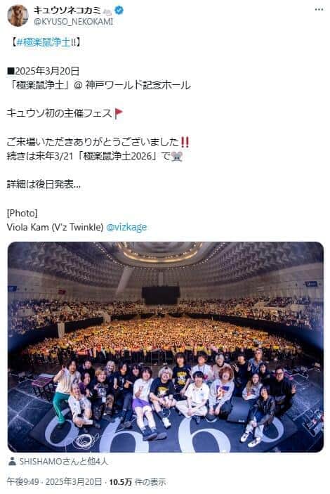Click the mouse emoji after 極楽鼠浄土2026
The image size is (330, 494).
pos(177,156)
